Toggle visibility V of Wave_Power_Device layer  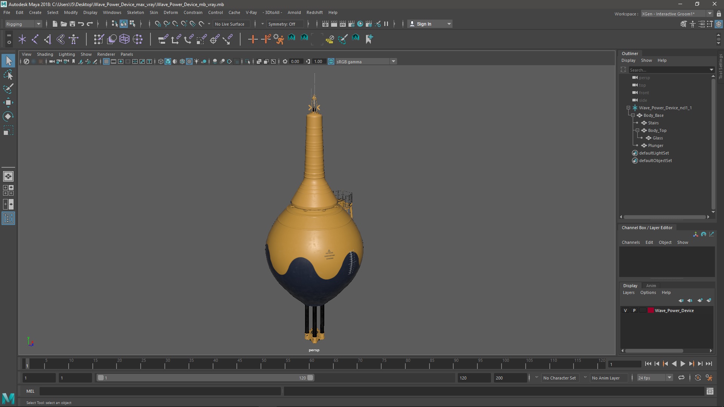tap(626, 311)
